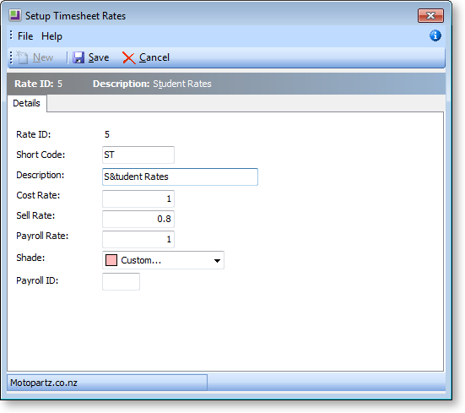Open the Shade Custom combo box
This screenshot has width=465, height=413.
163,260
